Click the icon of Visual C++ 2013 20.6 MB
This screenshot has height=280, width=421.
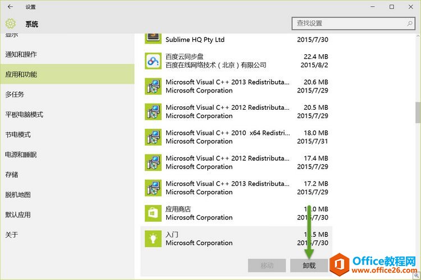coord(153,86)
